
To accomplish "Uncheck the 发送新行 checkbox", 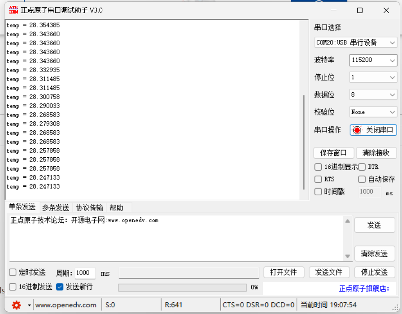I will pyautogui.click(x=60, y=287).
